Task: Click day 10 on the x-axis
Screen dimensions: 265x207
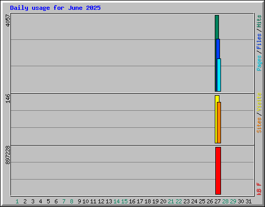Action: coord(85,201)
